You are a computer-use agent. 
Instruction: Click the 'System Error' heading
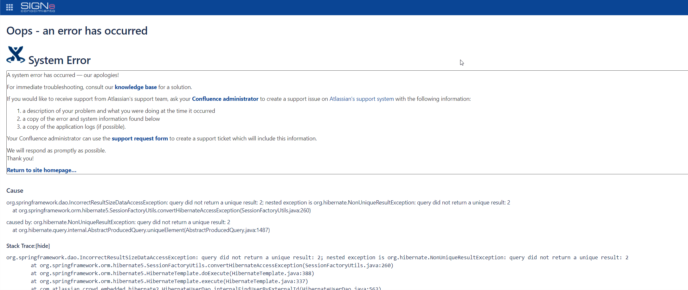[x=60, y=60]
